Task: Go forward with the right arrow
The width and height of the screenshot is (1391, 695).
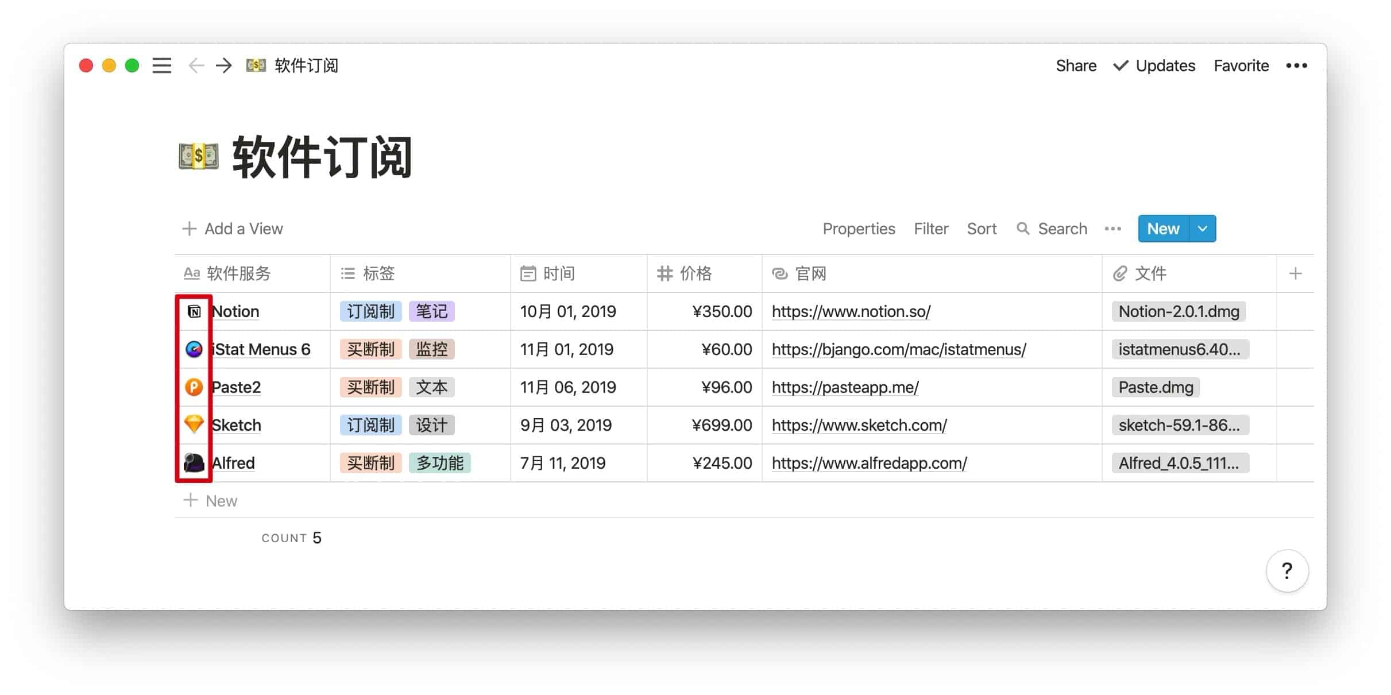Action: [224, 65]
